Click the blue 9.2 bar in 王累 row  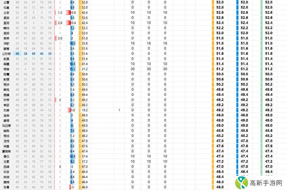(x=72, y=161)
